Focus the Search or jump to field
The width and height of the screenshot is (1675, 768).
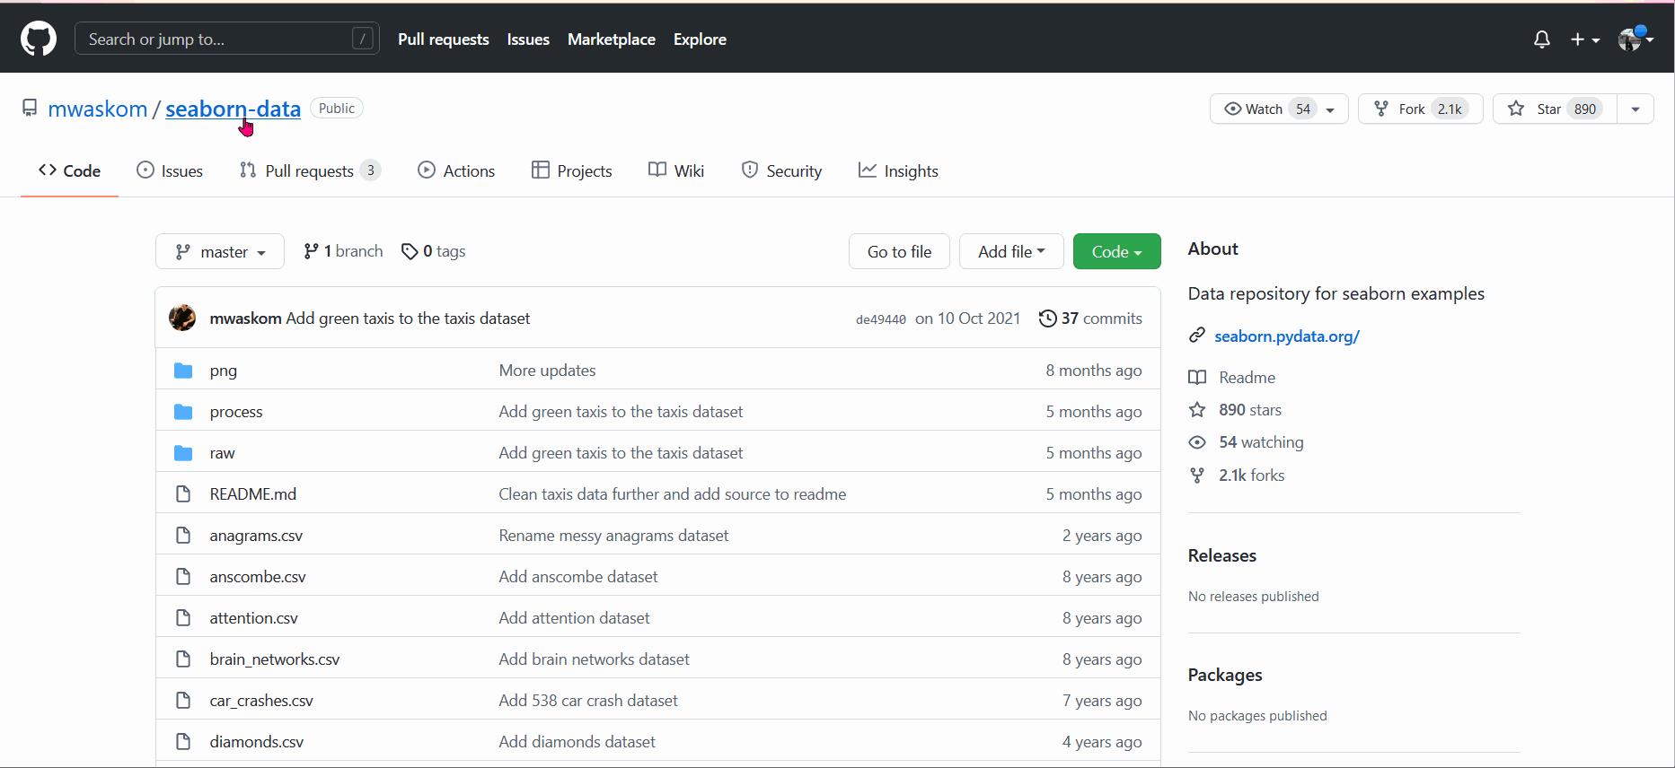pyautogui.click(x=226, y=39)
